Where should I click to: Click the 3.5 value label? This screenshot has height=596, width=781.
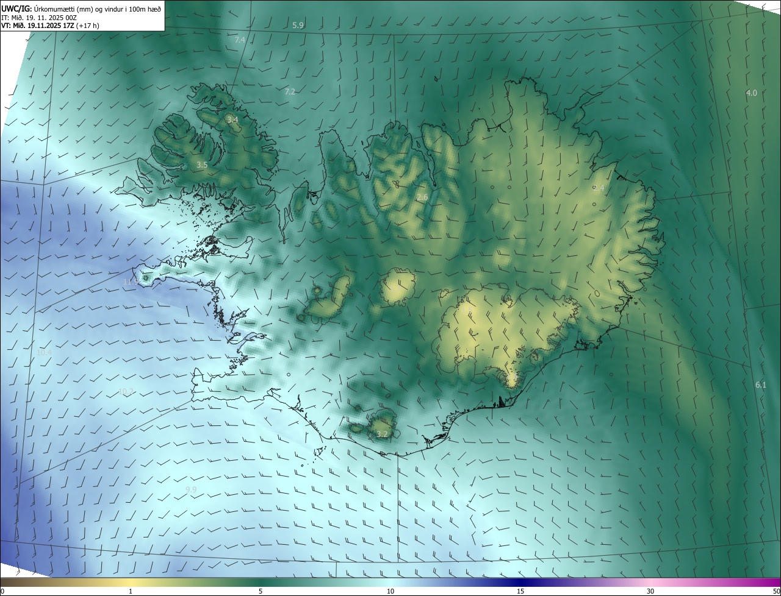[203, 165]
